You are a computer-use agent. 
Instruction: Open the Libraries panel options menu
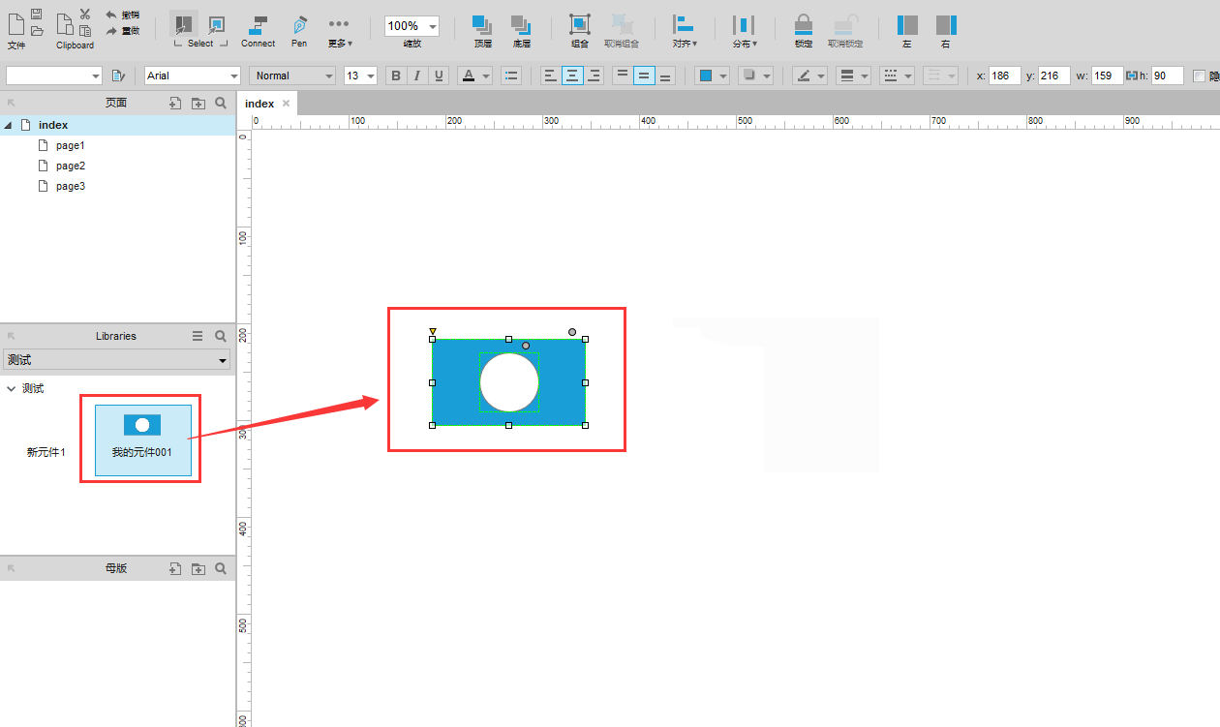pos(198,336)
